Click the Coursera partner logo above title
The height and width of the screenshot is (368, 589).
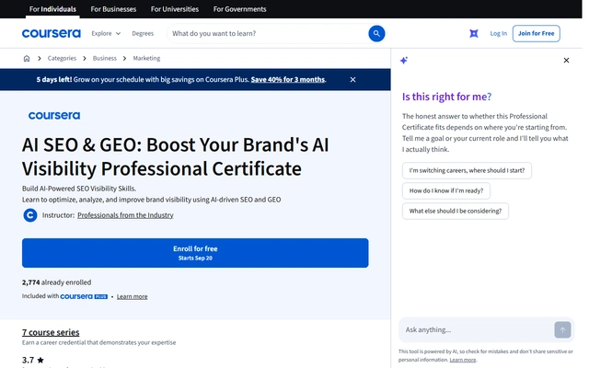(54, 115)
